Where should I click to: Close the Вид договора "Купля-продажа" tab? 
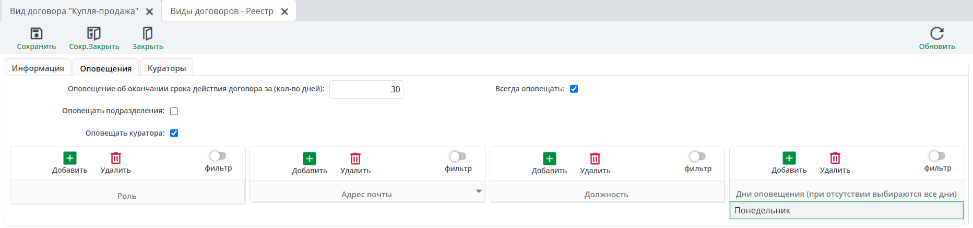149,11
